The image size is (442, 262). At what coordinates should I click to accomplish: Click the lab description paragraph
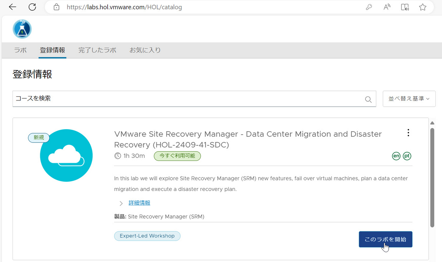pos(261,184)
